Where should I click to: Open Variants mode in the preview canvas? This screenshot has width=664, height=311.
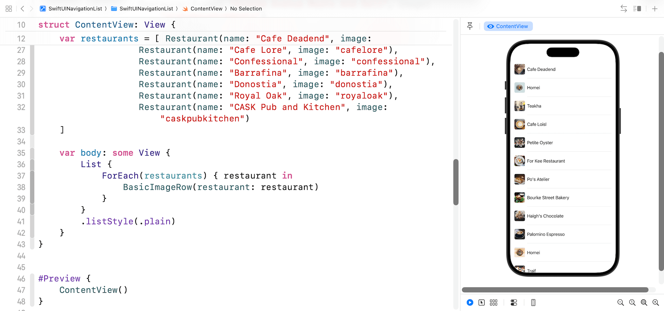point(494,302)
